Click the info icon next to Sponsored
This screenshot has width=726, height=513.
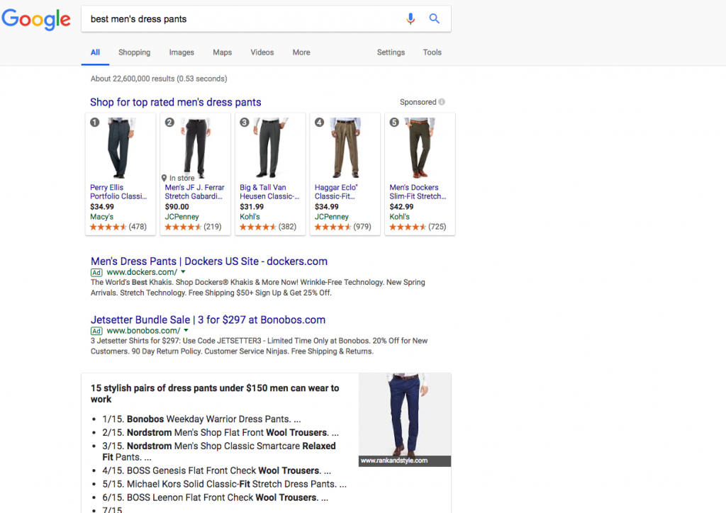click(442, 101)
